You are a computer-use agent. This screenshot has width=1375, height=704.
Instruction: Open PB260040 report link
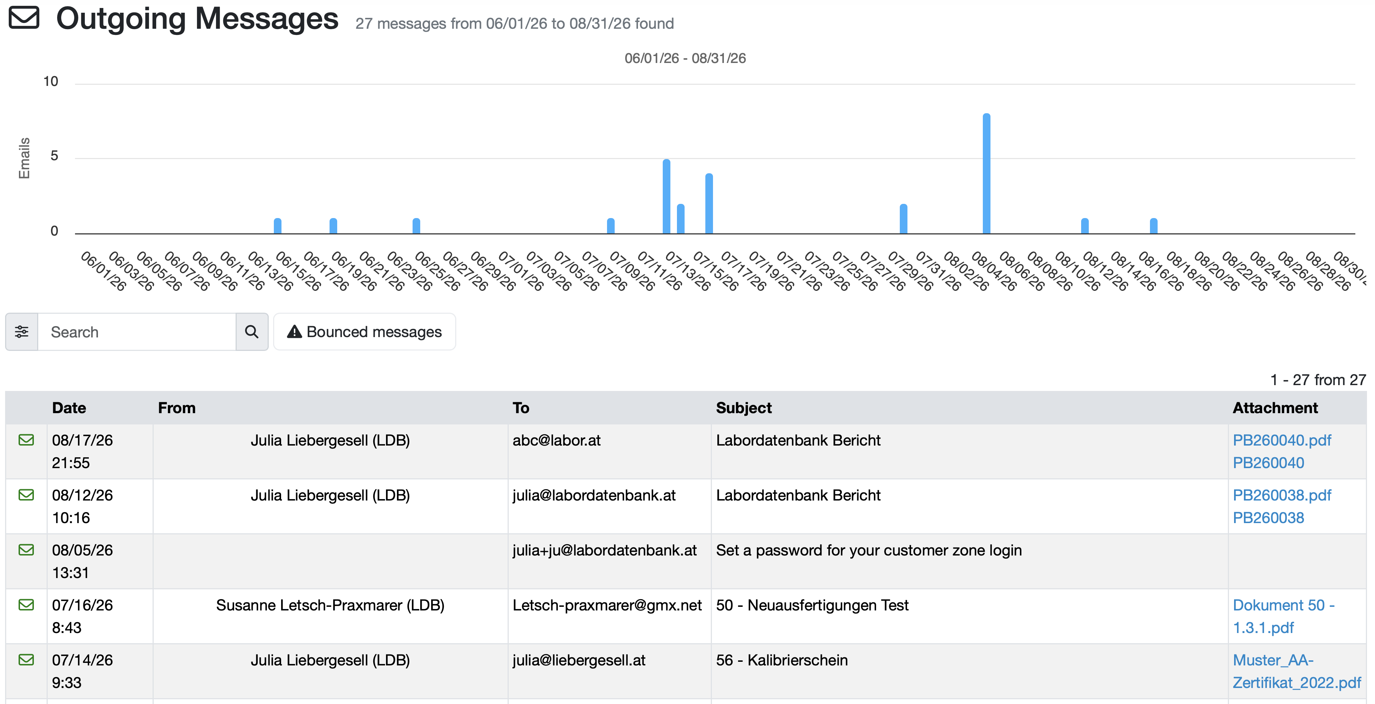tap(1268, 463)
